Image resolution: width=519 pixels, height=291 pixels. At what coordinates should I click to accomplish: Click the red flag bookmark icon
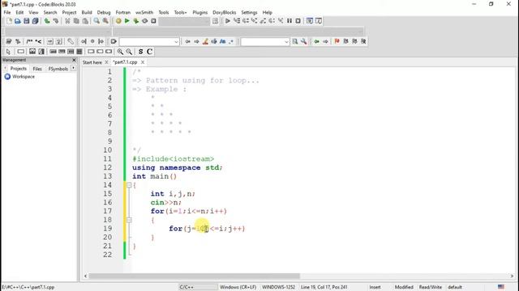(337, 41)
